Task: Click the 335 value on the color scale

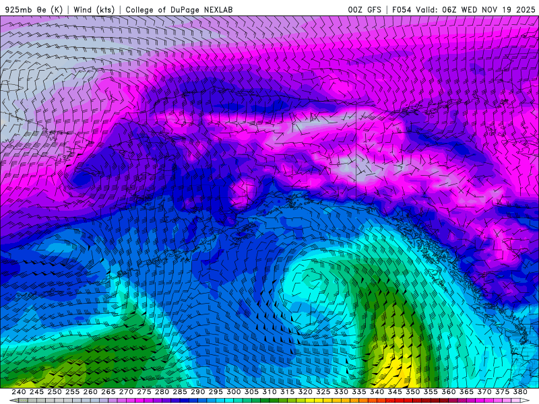Action: [359, 392]
